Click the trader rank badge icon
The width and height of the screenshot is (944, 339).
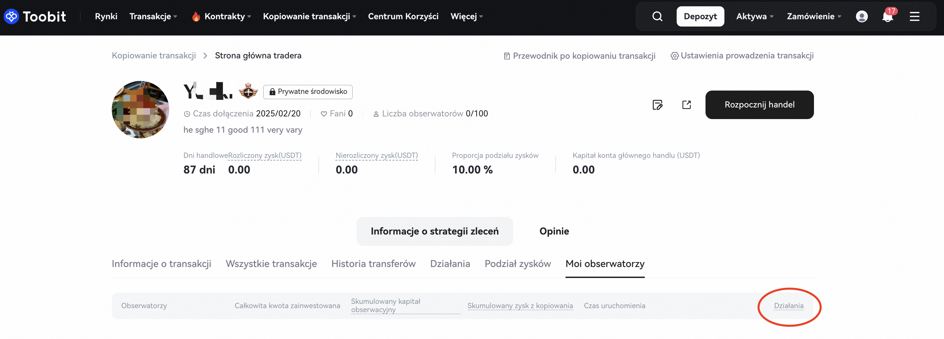(248, 91)
